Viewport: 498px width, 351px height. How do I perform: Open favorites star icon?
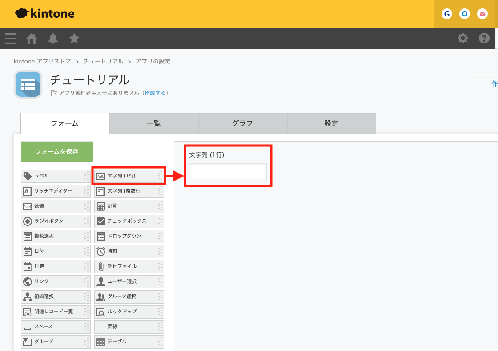[74, 39]
